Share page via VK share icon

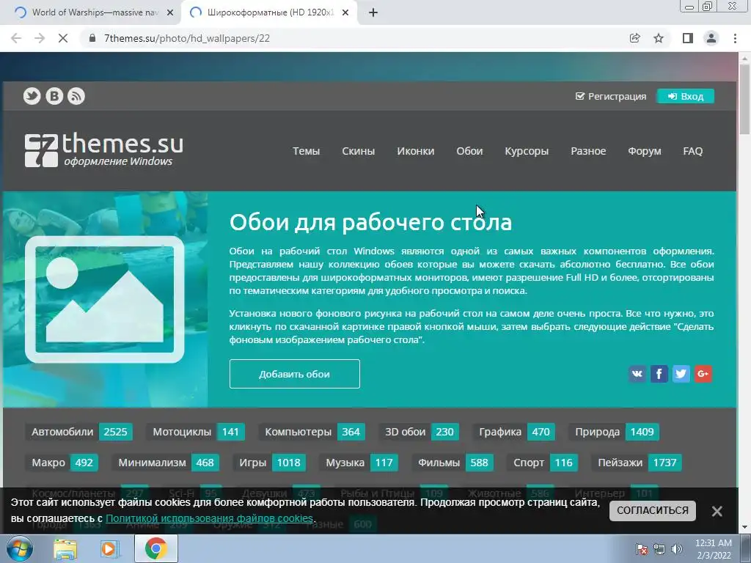pyautogui.click(x=637, y=374)
